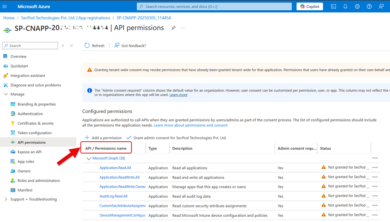Click the global search resources field

[x=214, y=7]
